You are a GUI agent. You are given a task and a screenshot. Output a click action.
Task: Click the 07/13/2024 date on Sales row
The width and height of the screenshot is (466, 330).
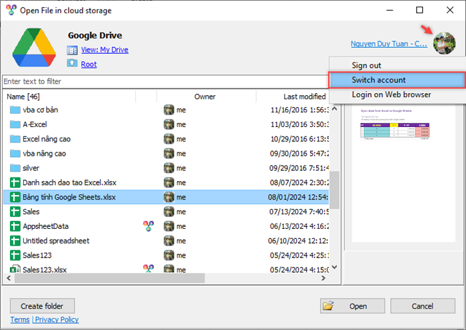(x=299, y=212)
